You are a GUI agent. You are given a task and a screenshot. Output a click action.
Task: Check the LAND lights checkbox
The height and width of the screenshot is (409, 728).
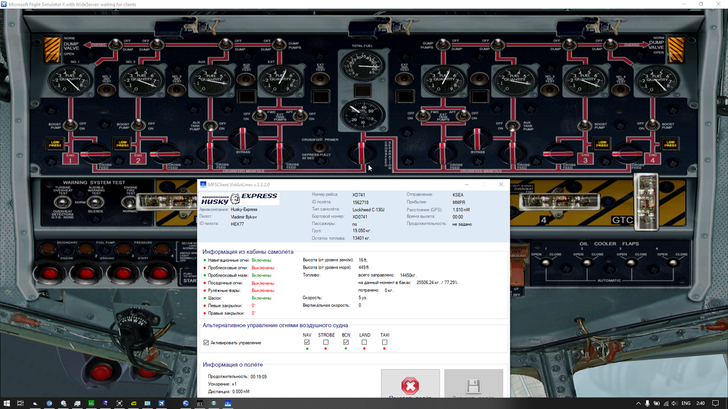[x=364, y=343]
